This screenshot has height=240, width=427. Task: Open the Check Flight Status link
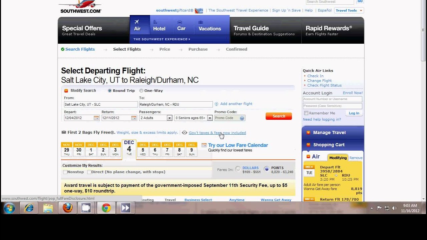[324, 85]
